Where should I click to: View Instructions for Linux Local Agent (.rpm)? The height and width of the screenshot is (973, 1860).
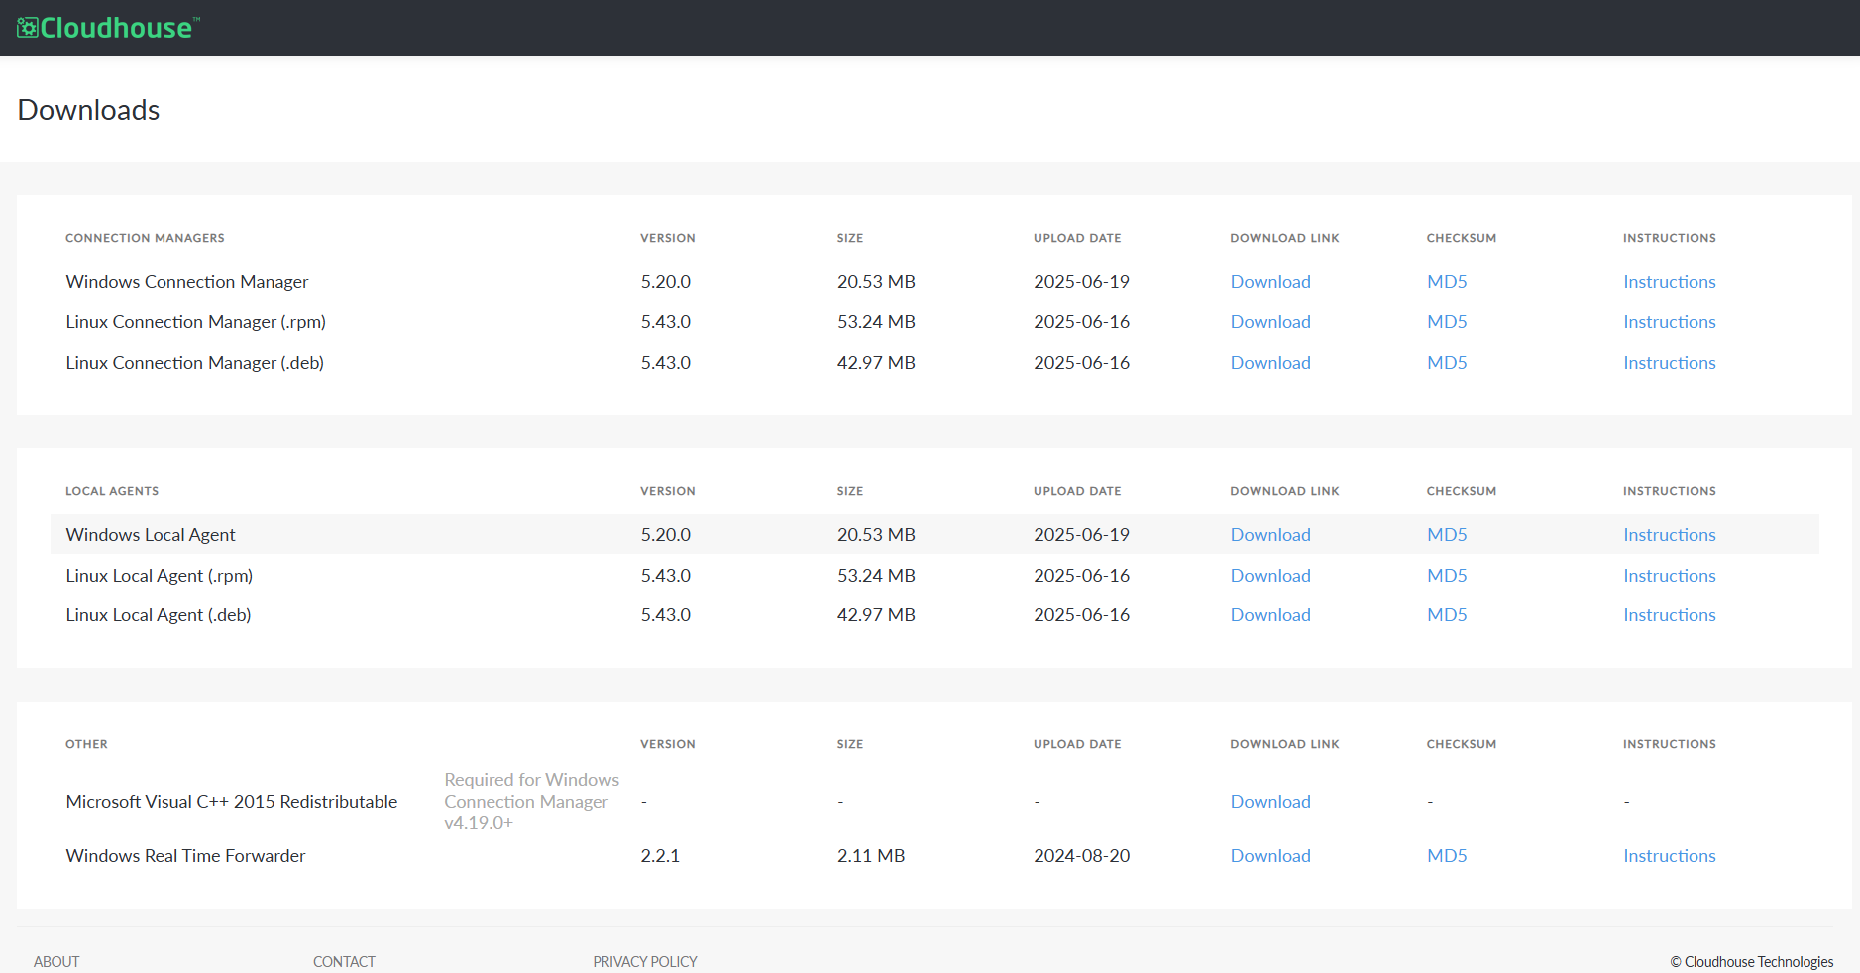1669,576
